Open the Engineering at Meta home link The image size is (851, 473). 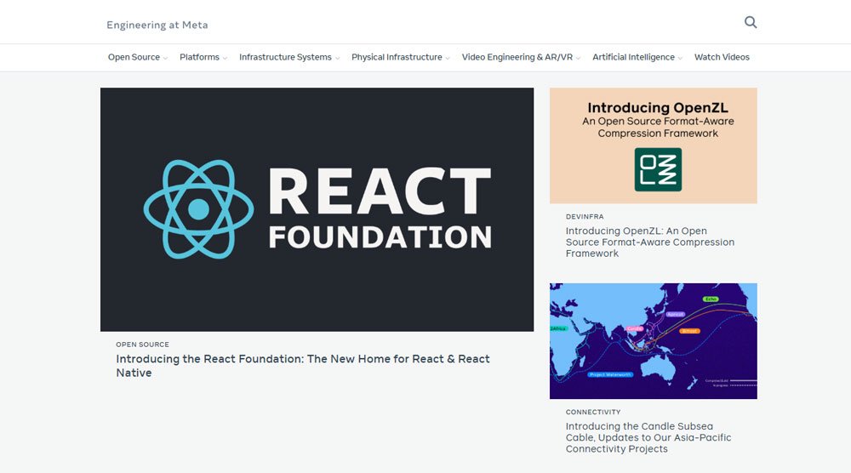pos(157,25)
